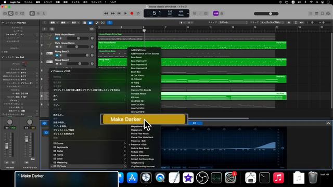The image size is (333, 187).
Task: Solo track 1 Paris House Remix
Action: tap(60, 38)
